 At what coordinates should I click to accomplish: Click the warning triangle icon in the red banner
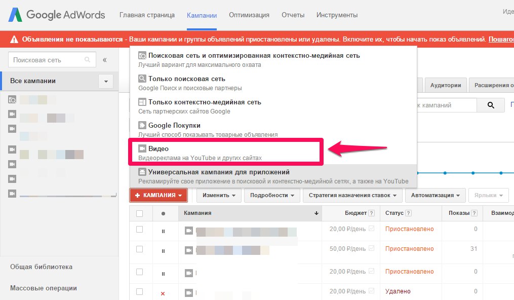coord(14,40)
